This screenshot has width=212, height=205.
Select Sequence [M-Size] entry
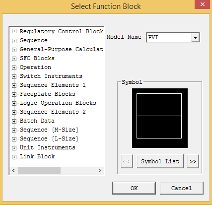(49, 130)
